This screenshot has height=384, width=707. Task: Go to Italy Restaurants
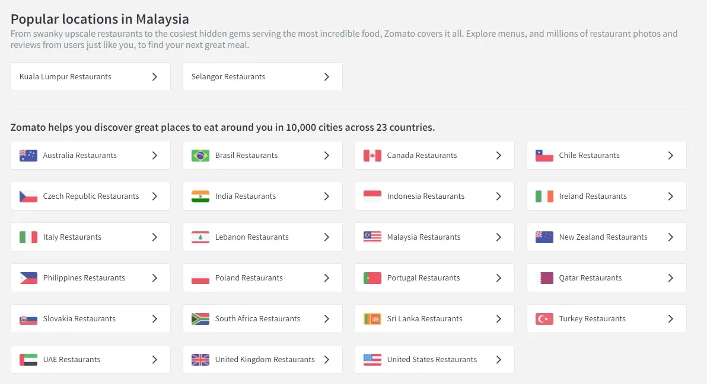(91, 237)
